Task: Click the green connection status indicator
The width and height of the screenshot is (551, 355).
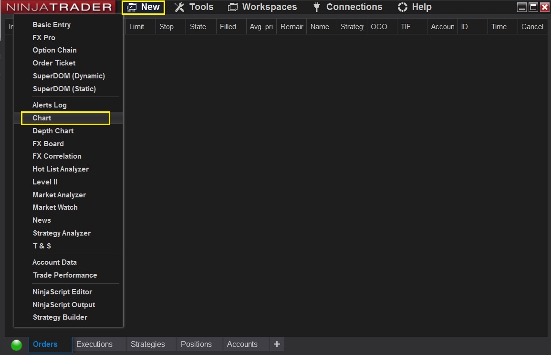Action: click(17, 345)
